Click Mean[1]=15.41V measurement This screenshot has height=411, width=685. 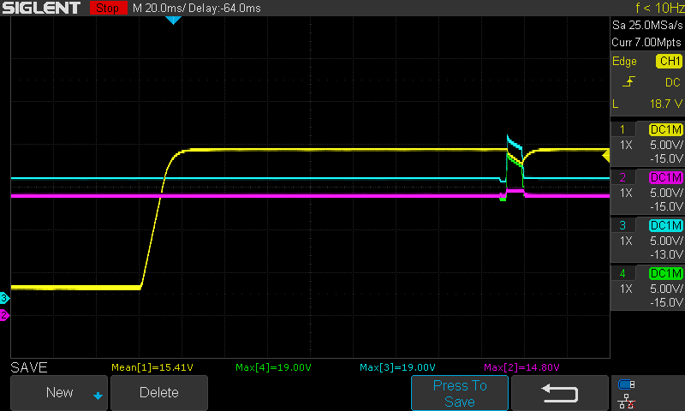(x=152, y=367)
